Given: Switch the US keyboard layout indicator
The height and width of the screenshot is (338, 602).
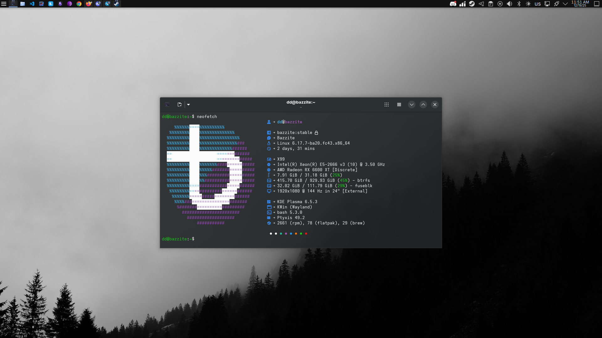Looking at the screenshot, I should pos(538,4).
